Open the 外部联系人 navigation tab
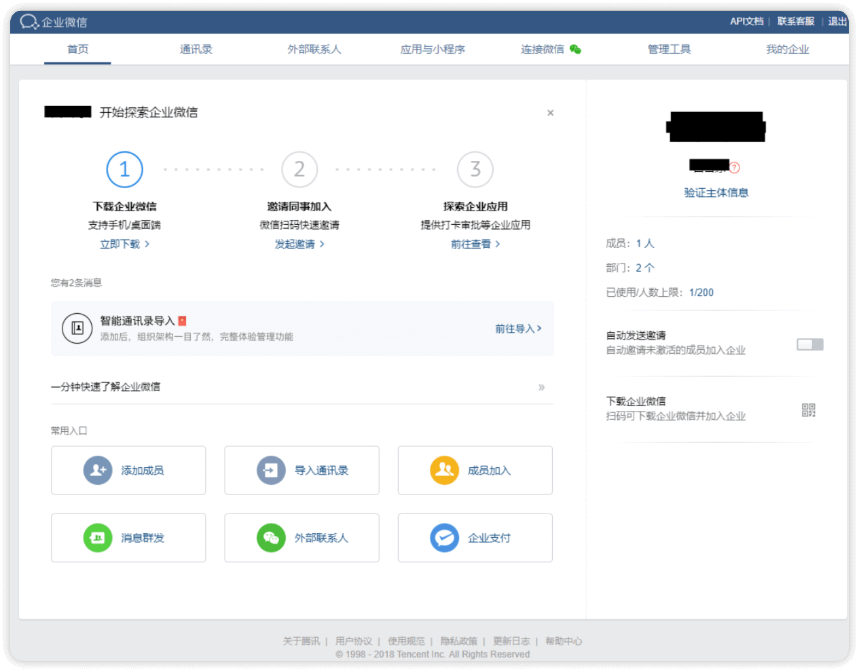Viewport: 859px width, 671px height. pyautogui.click(x=314, y=49)
